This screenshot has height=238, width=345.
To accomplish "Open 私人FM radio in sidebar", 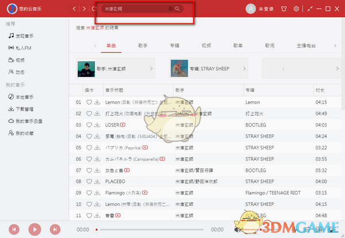I will tap(21, 48).
